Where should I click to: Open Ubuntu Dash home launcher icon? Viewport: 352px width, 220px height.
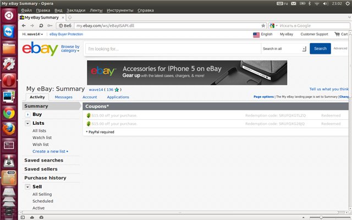(9, 16)
